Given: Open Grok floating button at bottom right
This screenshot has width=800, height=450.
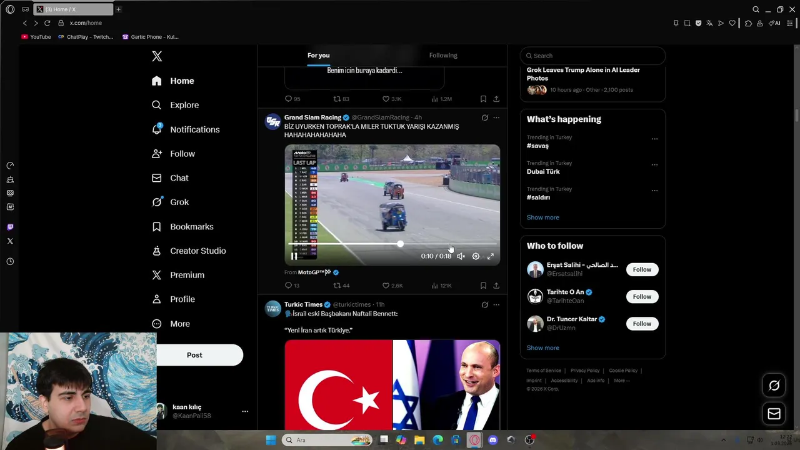Looking at the screenshot, I should click(774, 386).
